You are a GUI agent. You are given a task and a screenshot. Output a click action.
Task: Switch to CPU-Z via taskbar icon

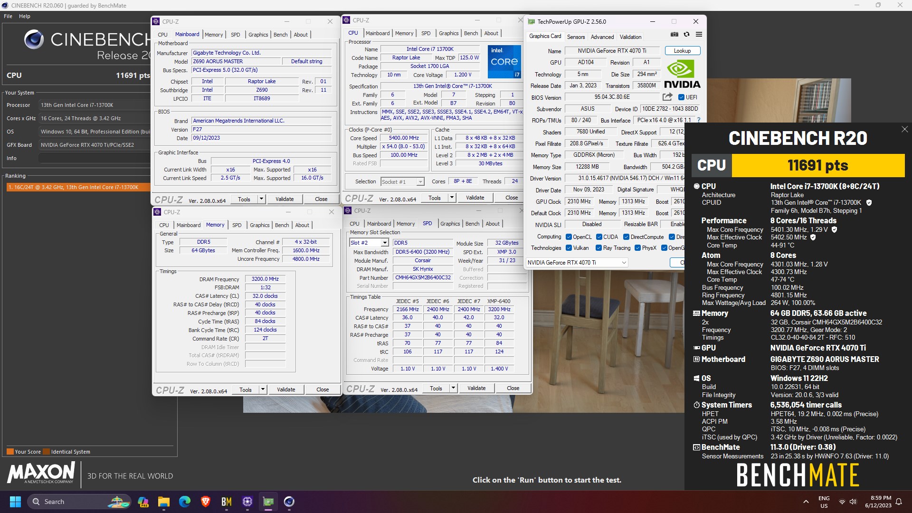[x=247, y=502]
